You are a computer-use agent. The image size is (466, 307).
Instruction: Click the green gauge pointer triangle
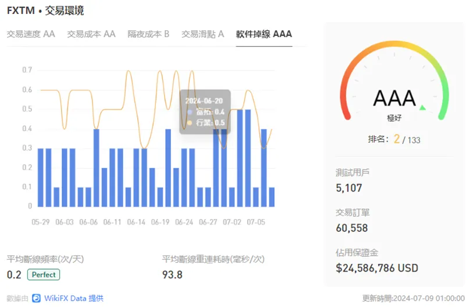(422, 107)
